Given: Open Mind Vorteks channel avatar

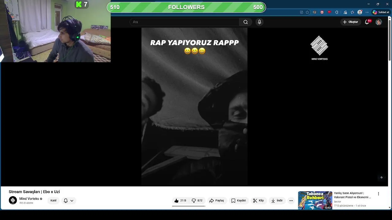Looking at the screenshot, I should click(13, 200).
